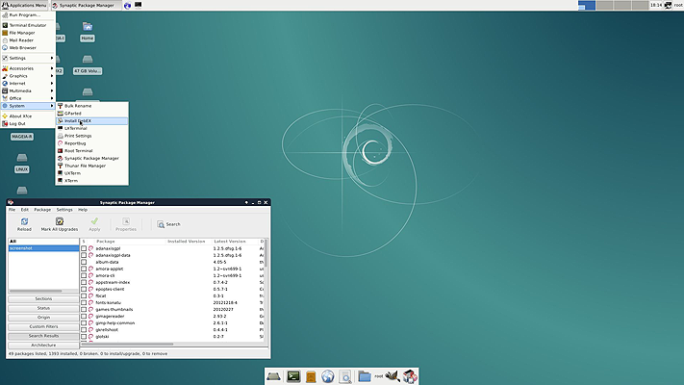The width and height of the screenshot is (684, 385).
Task: Tick the album-data package checkbox
Action: point(84,262)
